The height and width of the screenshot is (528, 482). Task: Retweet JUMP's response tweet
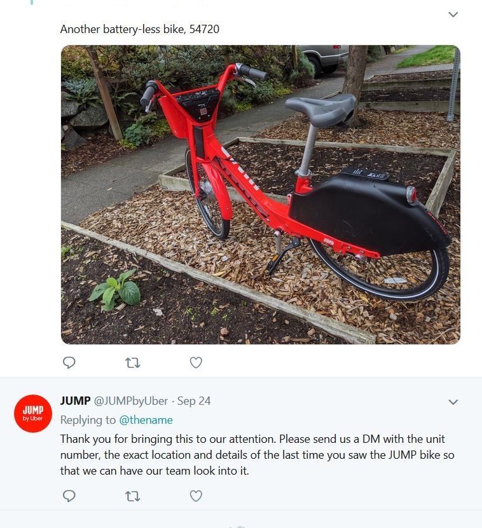coord(132,496)
